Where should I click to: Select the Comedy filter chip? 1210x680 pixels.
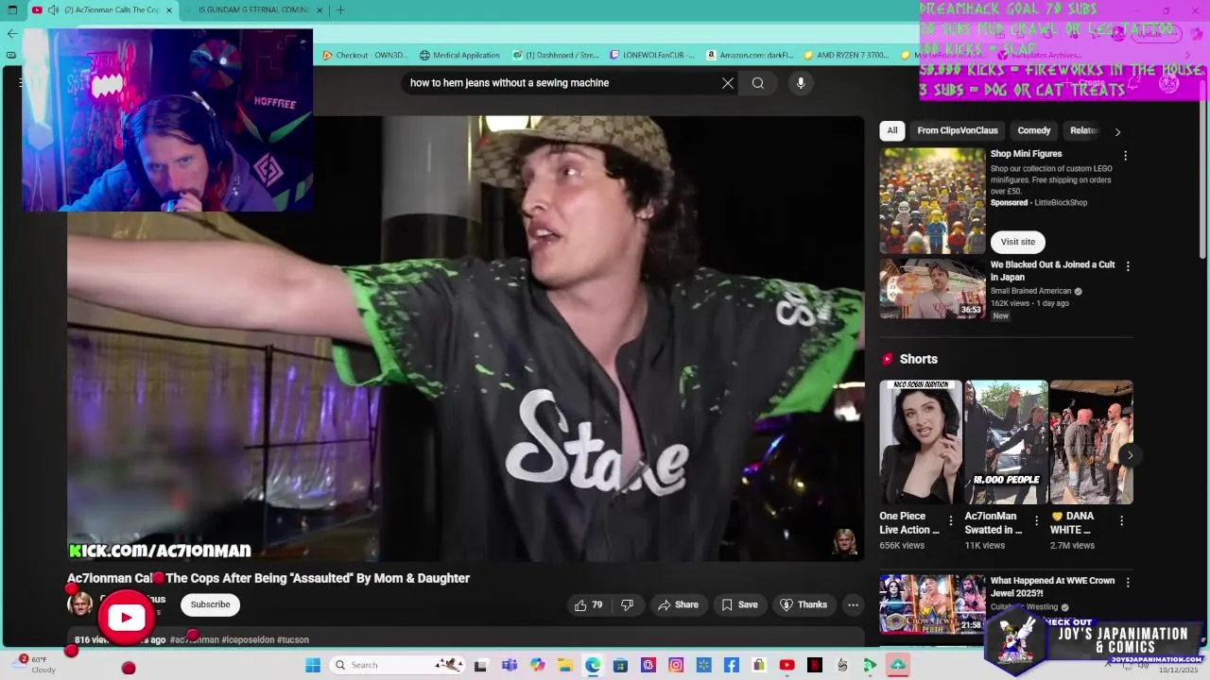pos(1034,130)
